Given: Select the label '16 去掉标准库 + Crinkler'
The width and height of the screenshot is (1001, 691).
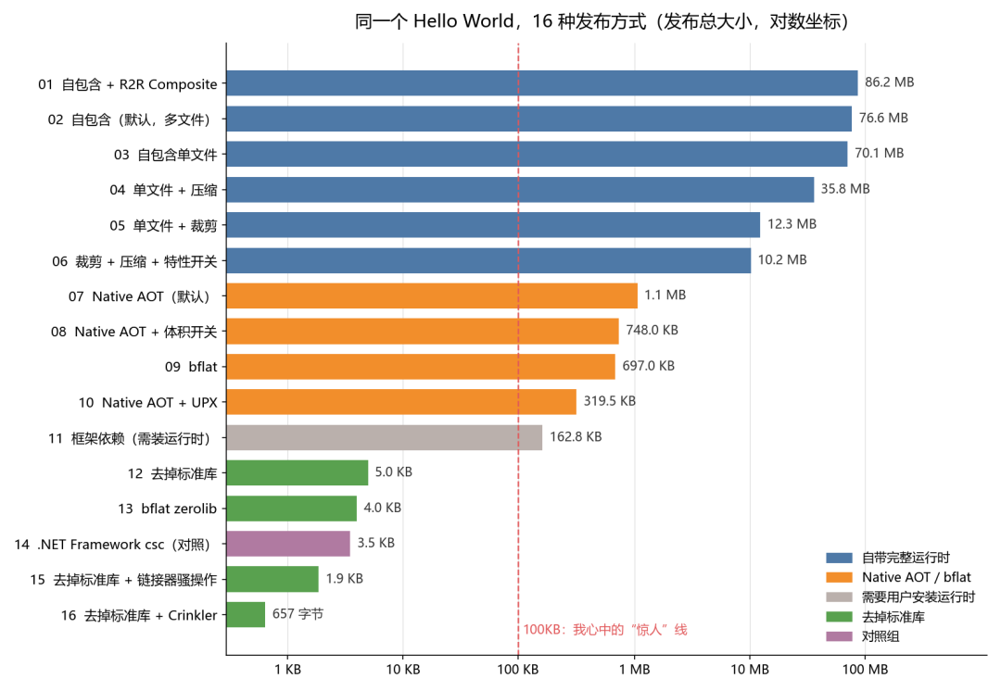Looking at the screenshot, I should pyautogui.click(x=140, y=615).
